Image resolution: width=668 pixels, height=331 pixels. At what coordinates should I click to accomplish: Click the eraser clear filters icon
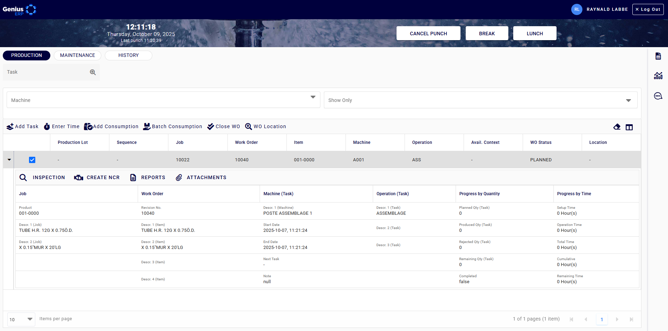(617, 127)
